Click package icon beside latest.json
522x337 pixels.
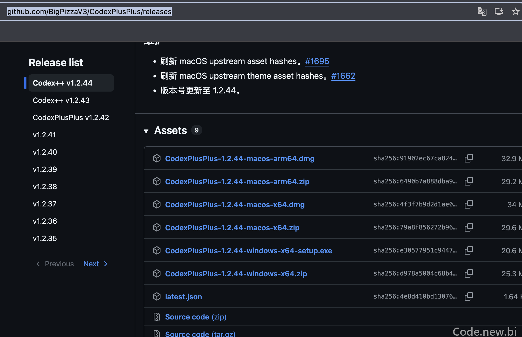tap(157, 296)
